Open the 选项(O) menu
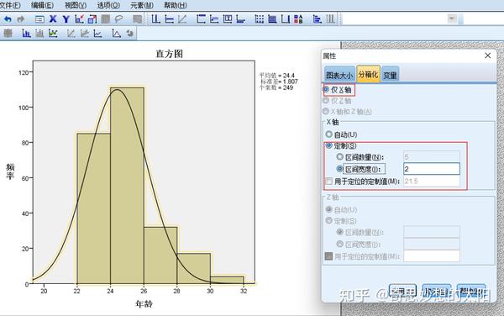Image resolution: width=504 pixels, height=316 pixels. click(x=108, y=5)
